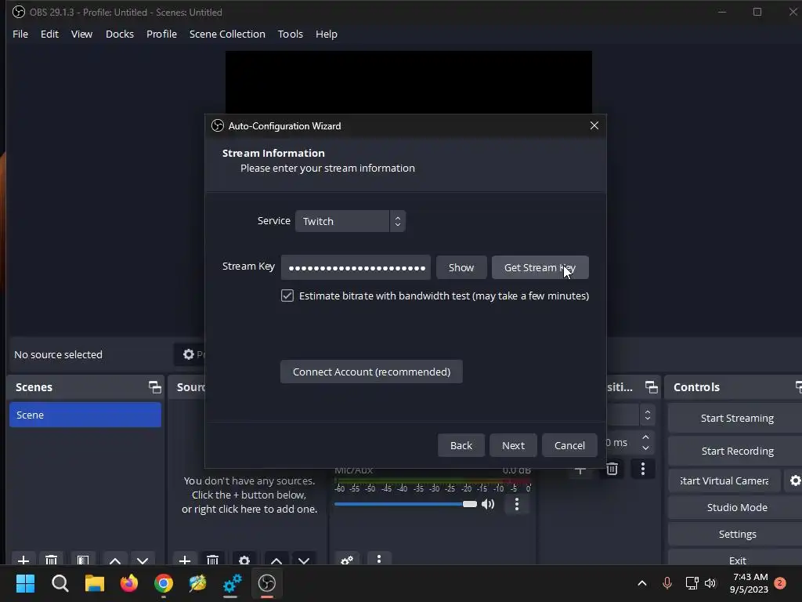Screen dimensions: 802x602
Task: Float the Scenes dock icon
Action: tap(154, 387)
